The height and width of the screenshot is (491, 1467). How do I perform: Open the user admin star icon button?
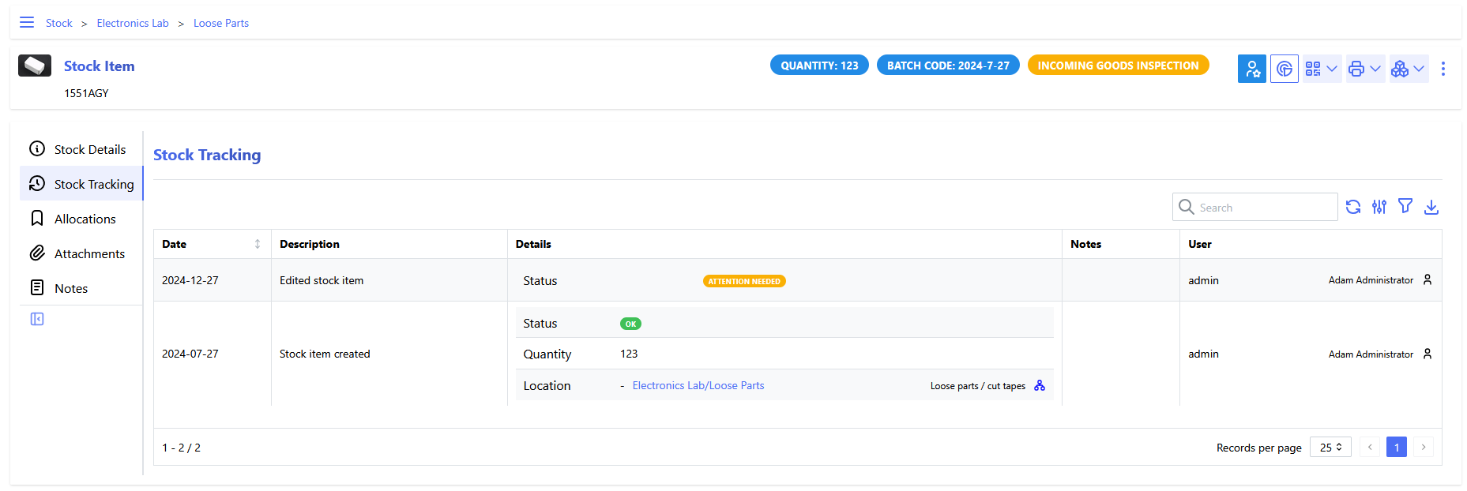1252,69
